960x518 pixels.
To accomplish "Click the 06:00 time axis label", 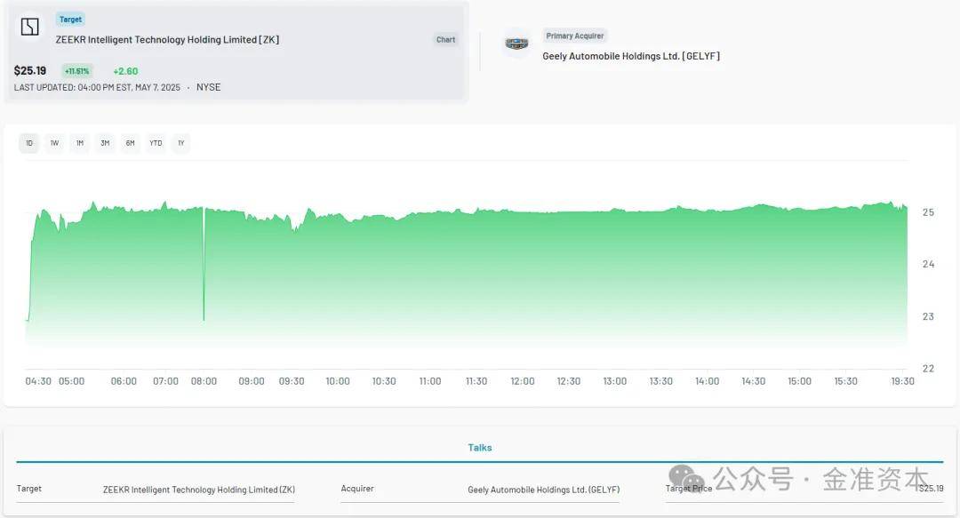I will (124, 381).
